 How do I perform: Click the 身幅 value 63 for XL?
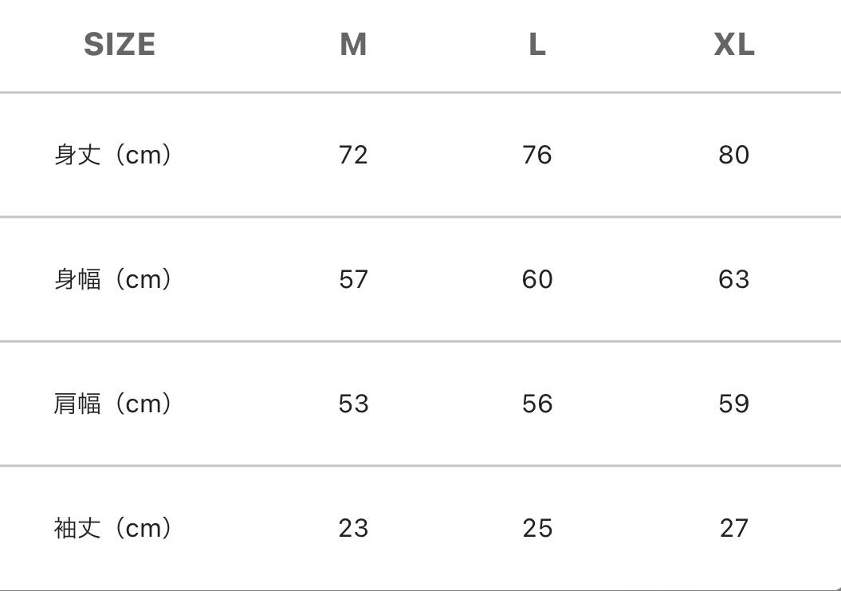coord(733,279)
